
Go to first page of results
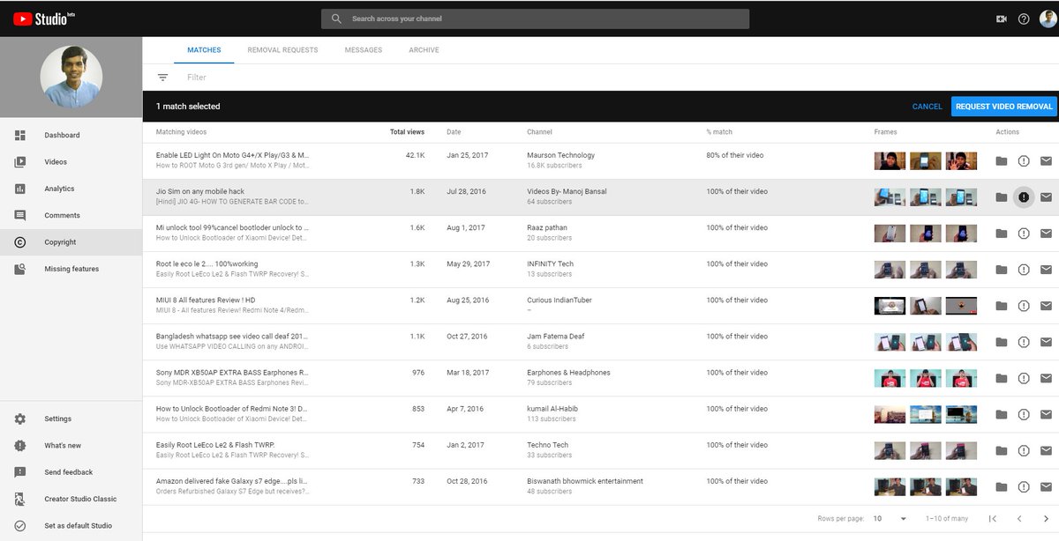992,519
